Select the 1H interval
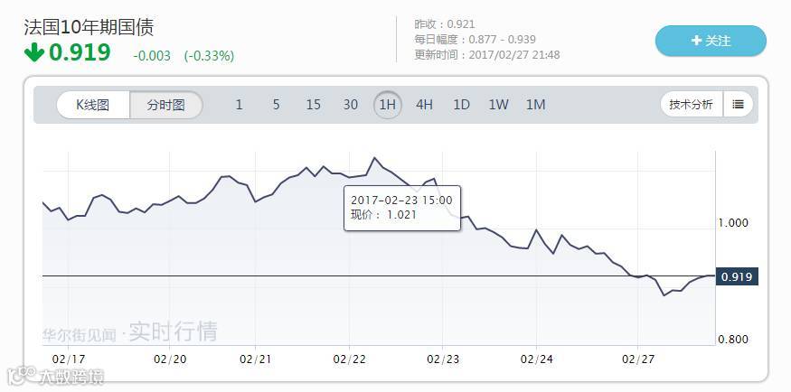 388,105
